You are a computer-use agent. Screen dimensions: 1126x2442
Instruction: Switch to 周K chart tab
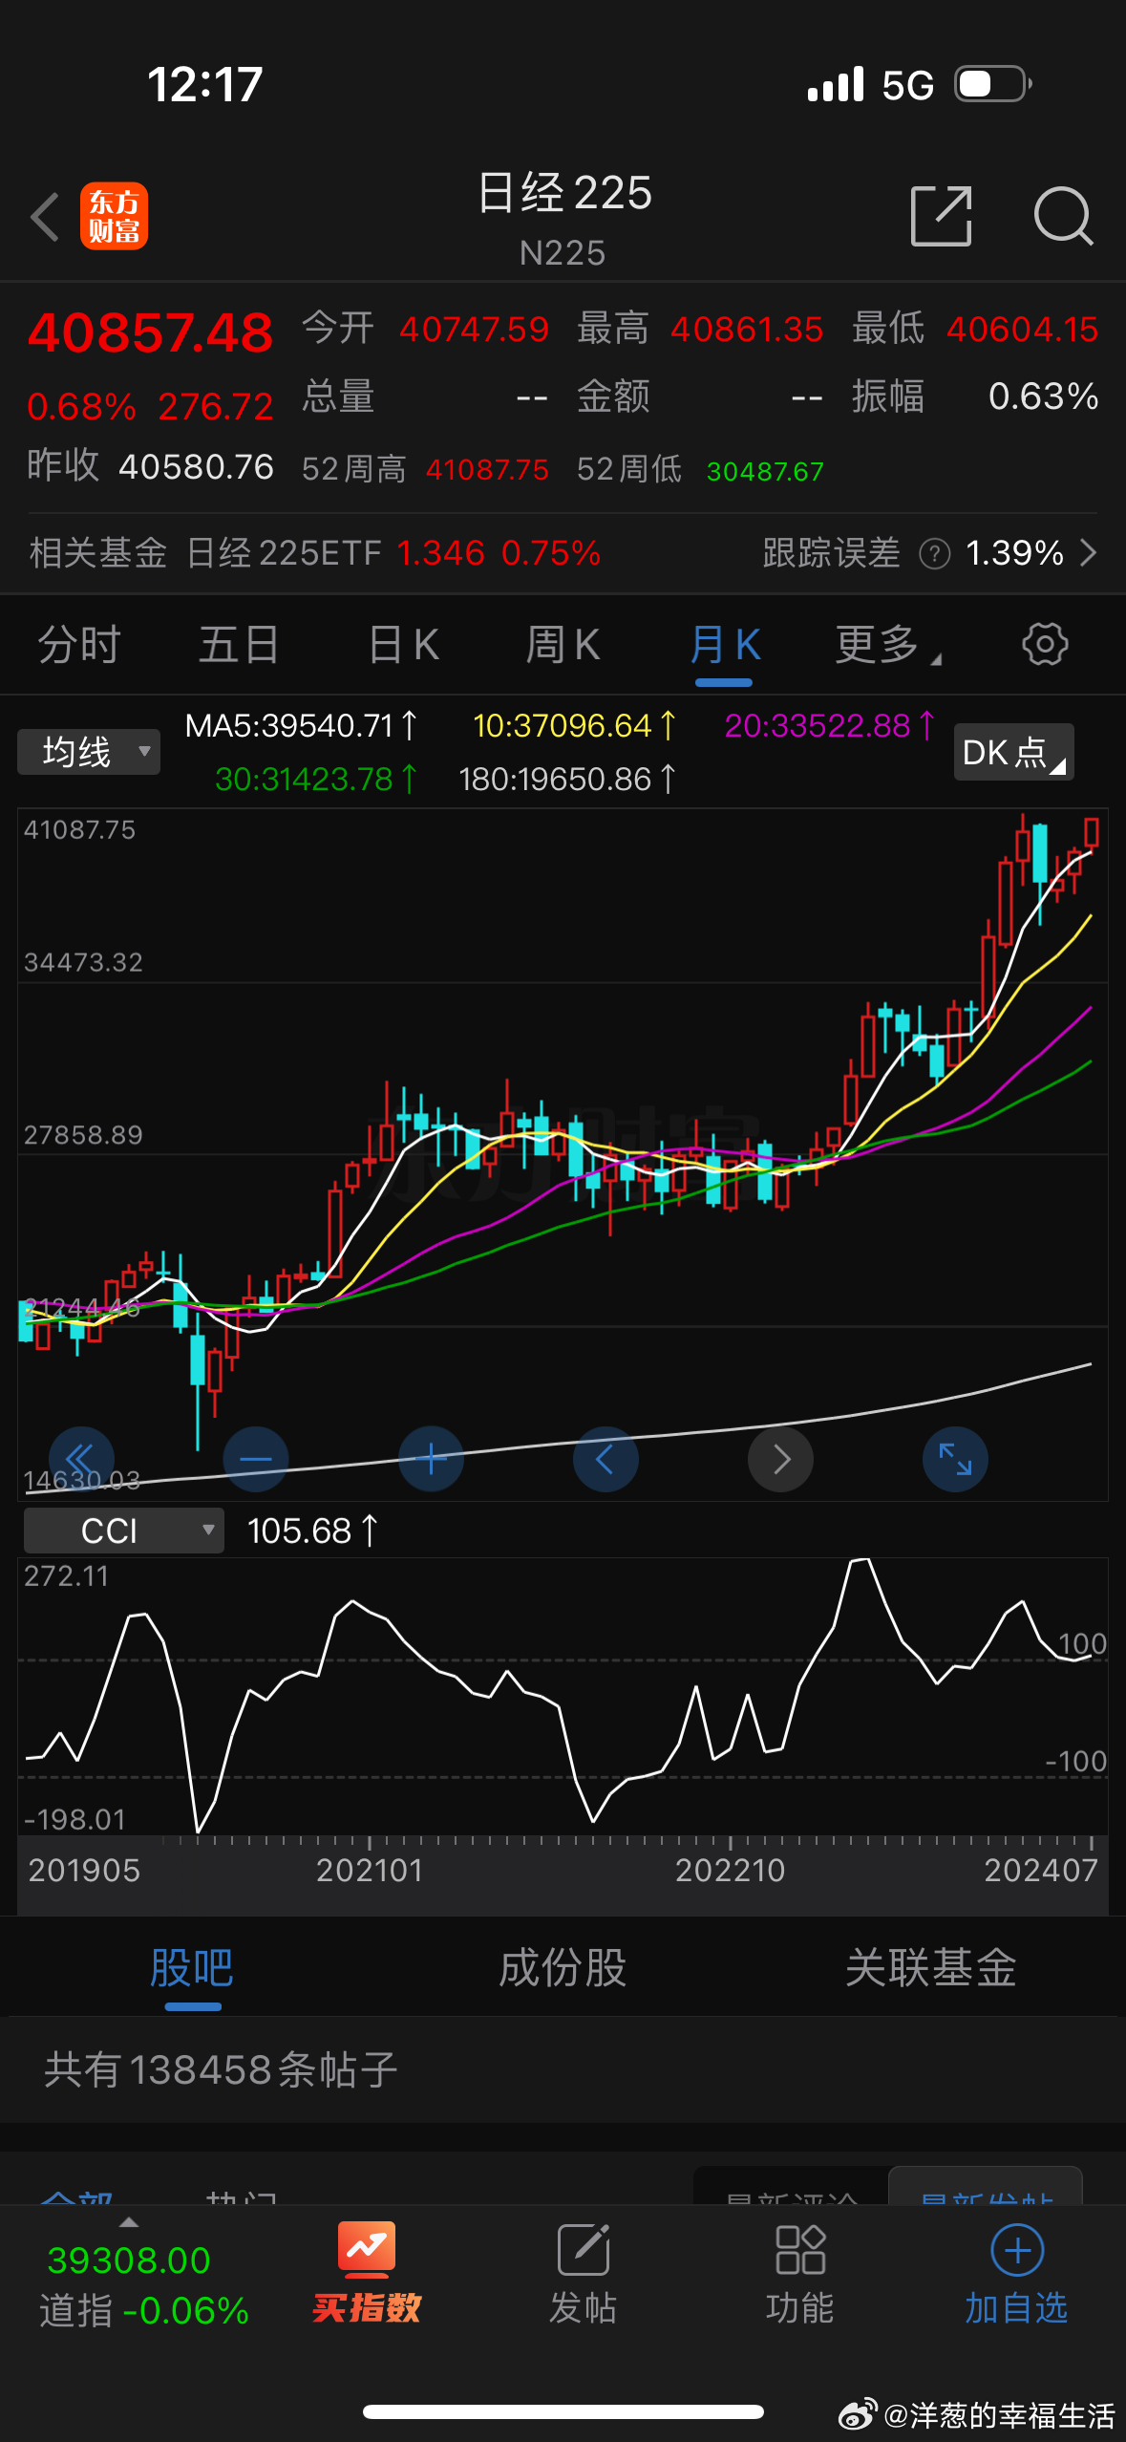pyautogui.click(x=563, y=645)
